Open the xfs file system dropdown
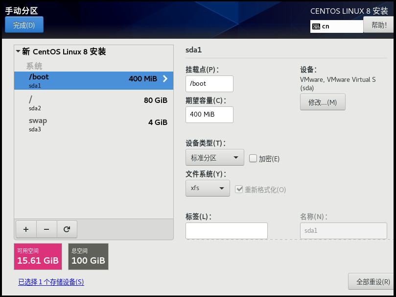This screenshot has width=396, height=297. coord(208,188)
